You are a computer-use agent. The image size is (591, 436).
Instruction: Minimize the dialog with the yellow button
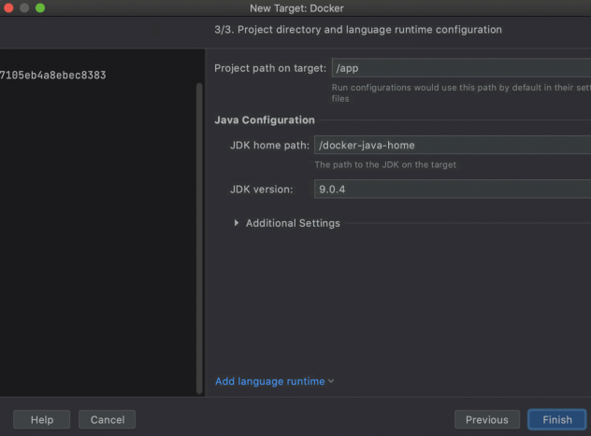[x=23, y=7]
